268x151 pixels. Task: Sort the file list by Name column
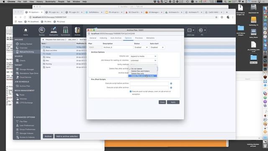tap(44, 44)
